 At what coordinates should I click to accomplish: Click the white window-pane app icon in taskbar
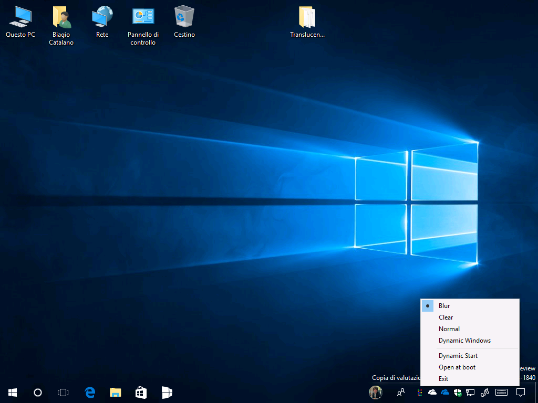click(167, 393)
